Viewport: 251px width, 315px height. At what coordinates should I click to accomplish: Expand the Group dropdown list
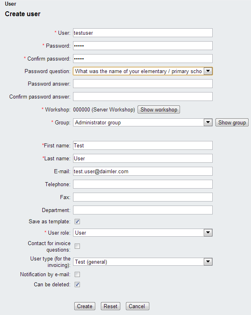coord(208,122)
